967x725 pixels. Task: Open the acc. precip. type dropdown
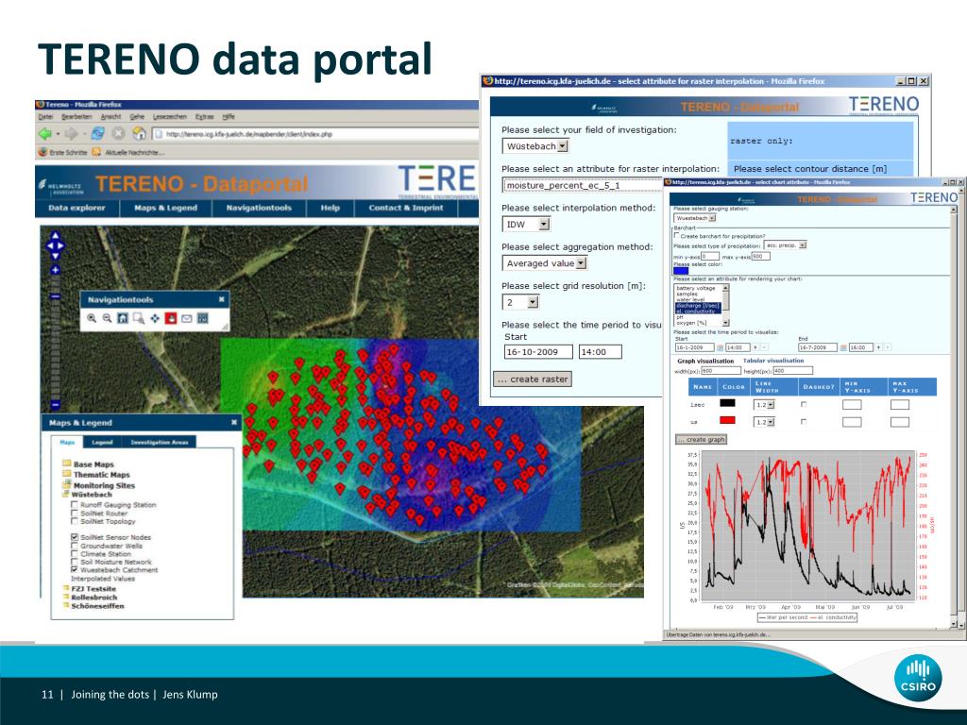(x=785, y=244)
